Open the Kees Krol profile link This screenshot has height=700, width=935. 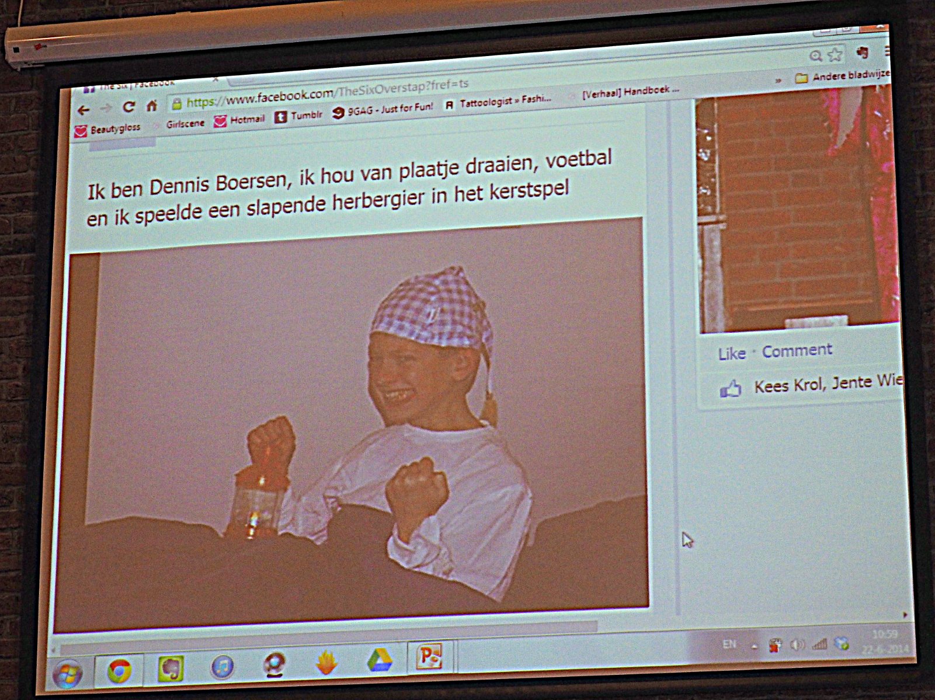pyautogui.click(x=788, y=385)
